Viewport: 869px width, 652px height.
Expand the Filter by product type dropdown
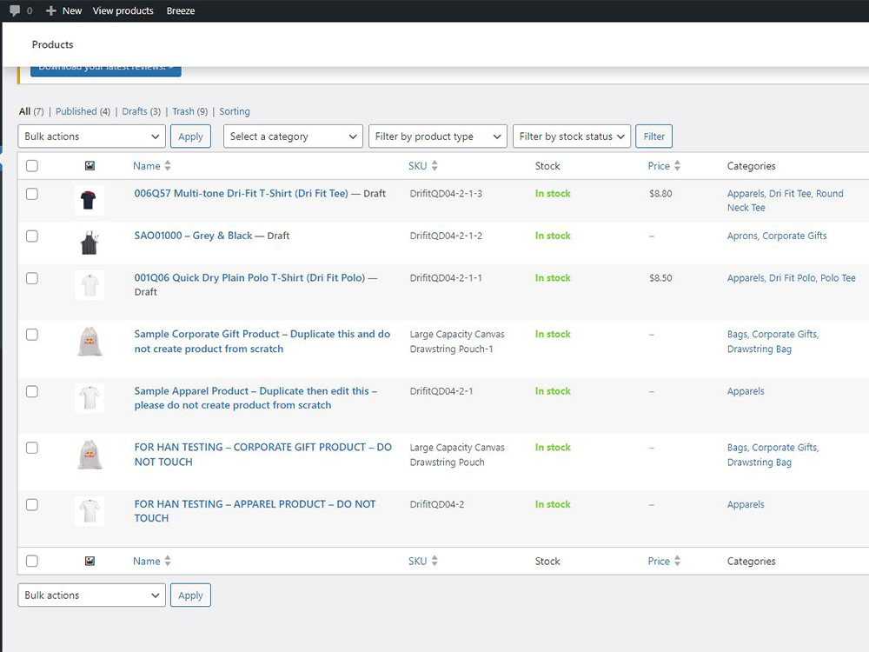438,136
